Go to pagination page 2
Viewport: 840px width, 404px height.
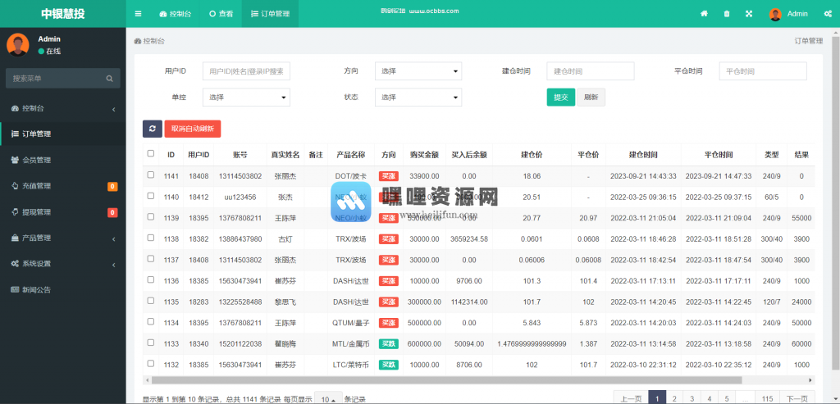tap(674, 398)
